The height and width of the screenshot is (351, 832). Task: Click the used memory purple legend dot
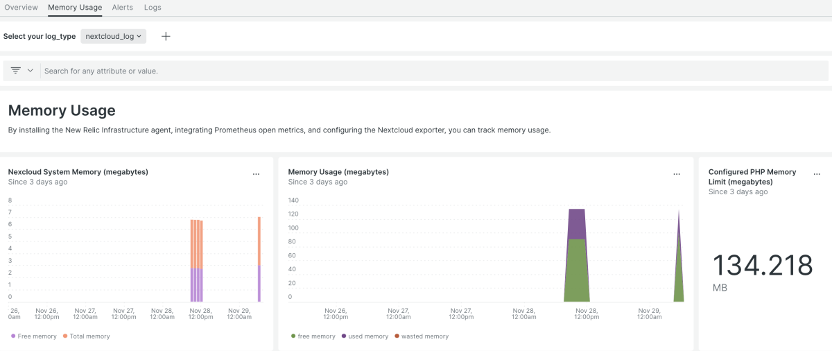pos(343,336)
